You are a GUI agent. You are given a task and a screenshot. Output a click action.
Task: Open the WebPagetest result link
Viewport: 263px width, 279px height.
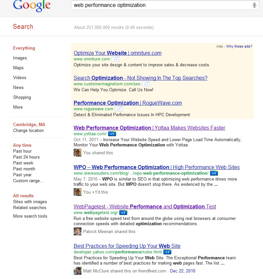(x=145, y=206)
